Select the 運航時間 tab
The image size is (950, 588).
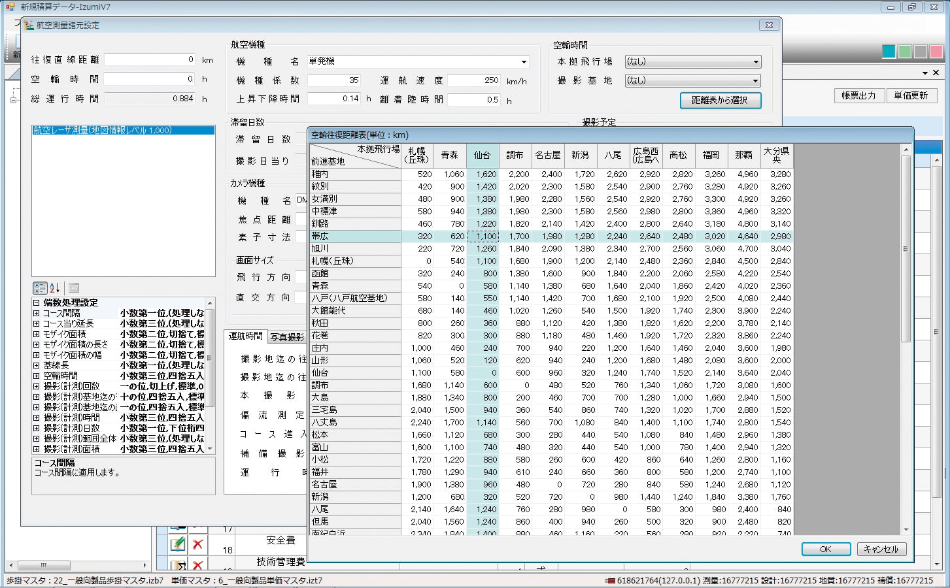245,336
